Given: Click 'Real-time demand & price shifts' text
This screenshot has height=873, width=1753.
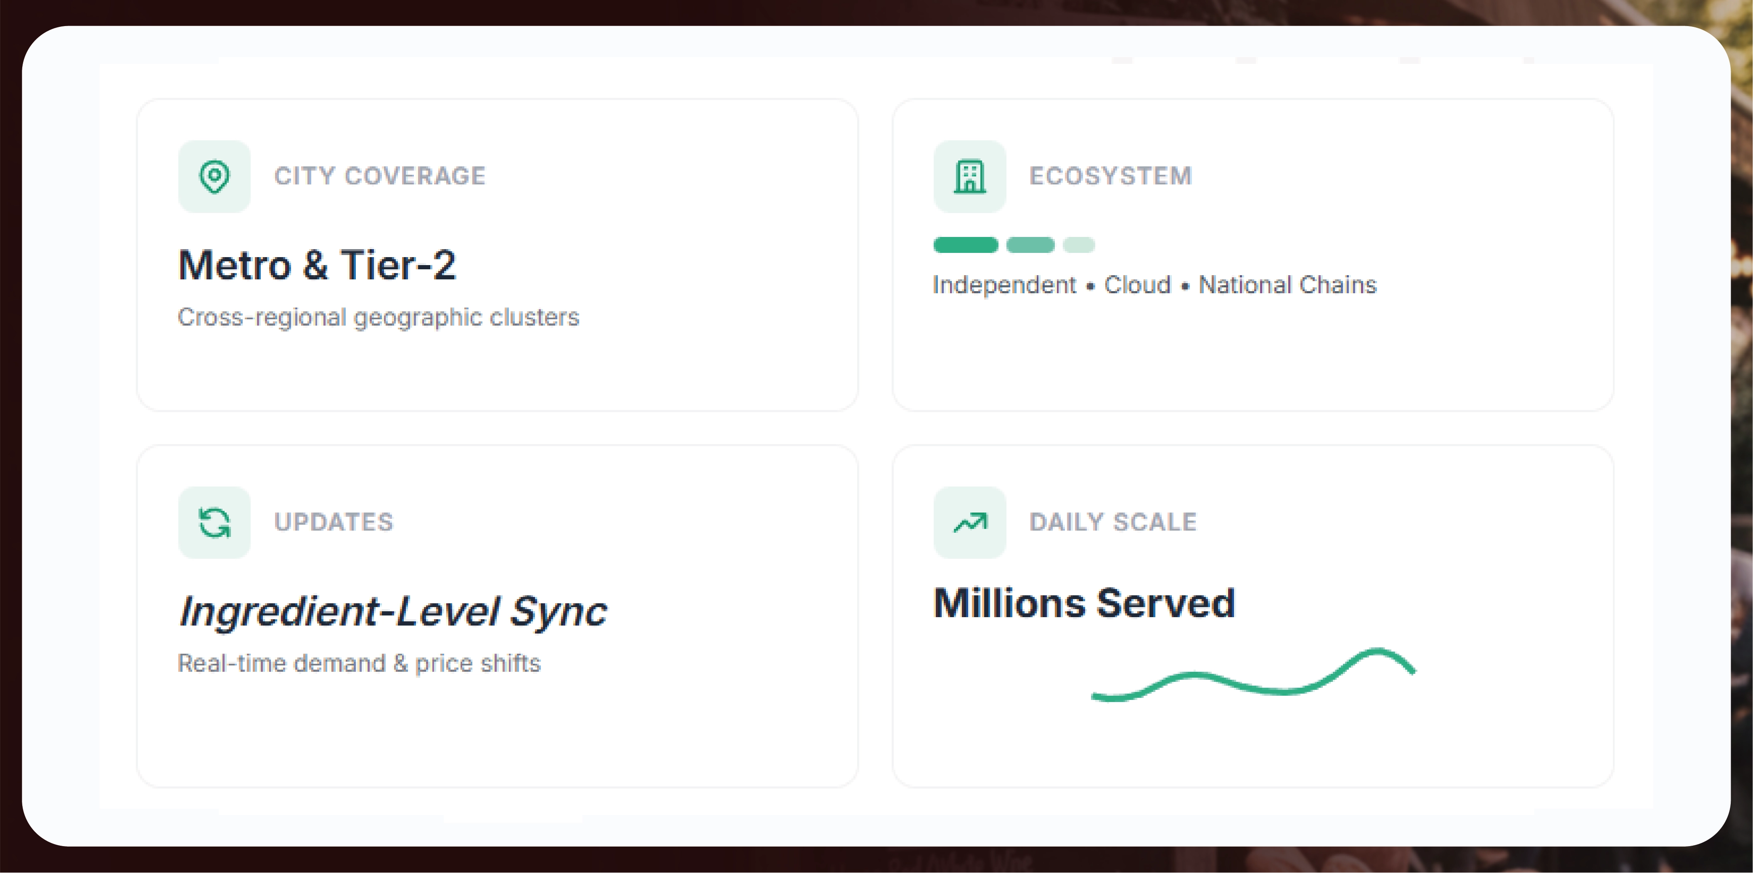Looking at the screenshot, I should click(x=359, y=664).
